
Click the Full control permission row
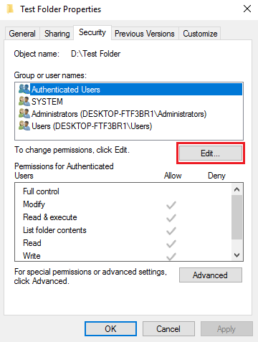pos(123,191)
